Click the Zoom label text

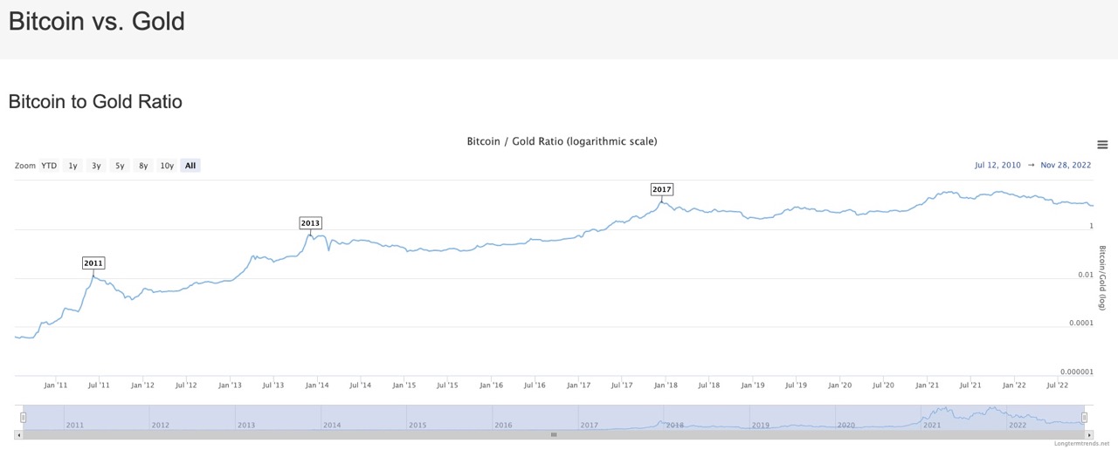click(x=25, y=166)
